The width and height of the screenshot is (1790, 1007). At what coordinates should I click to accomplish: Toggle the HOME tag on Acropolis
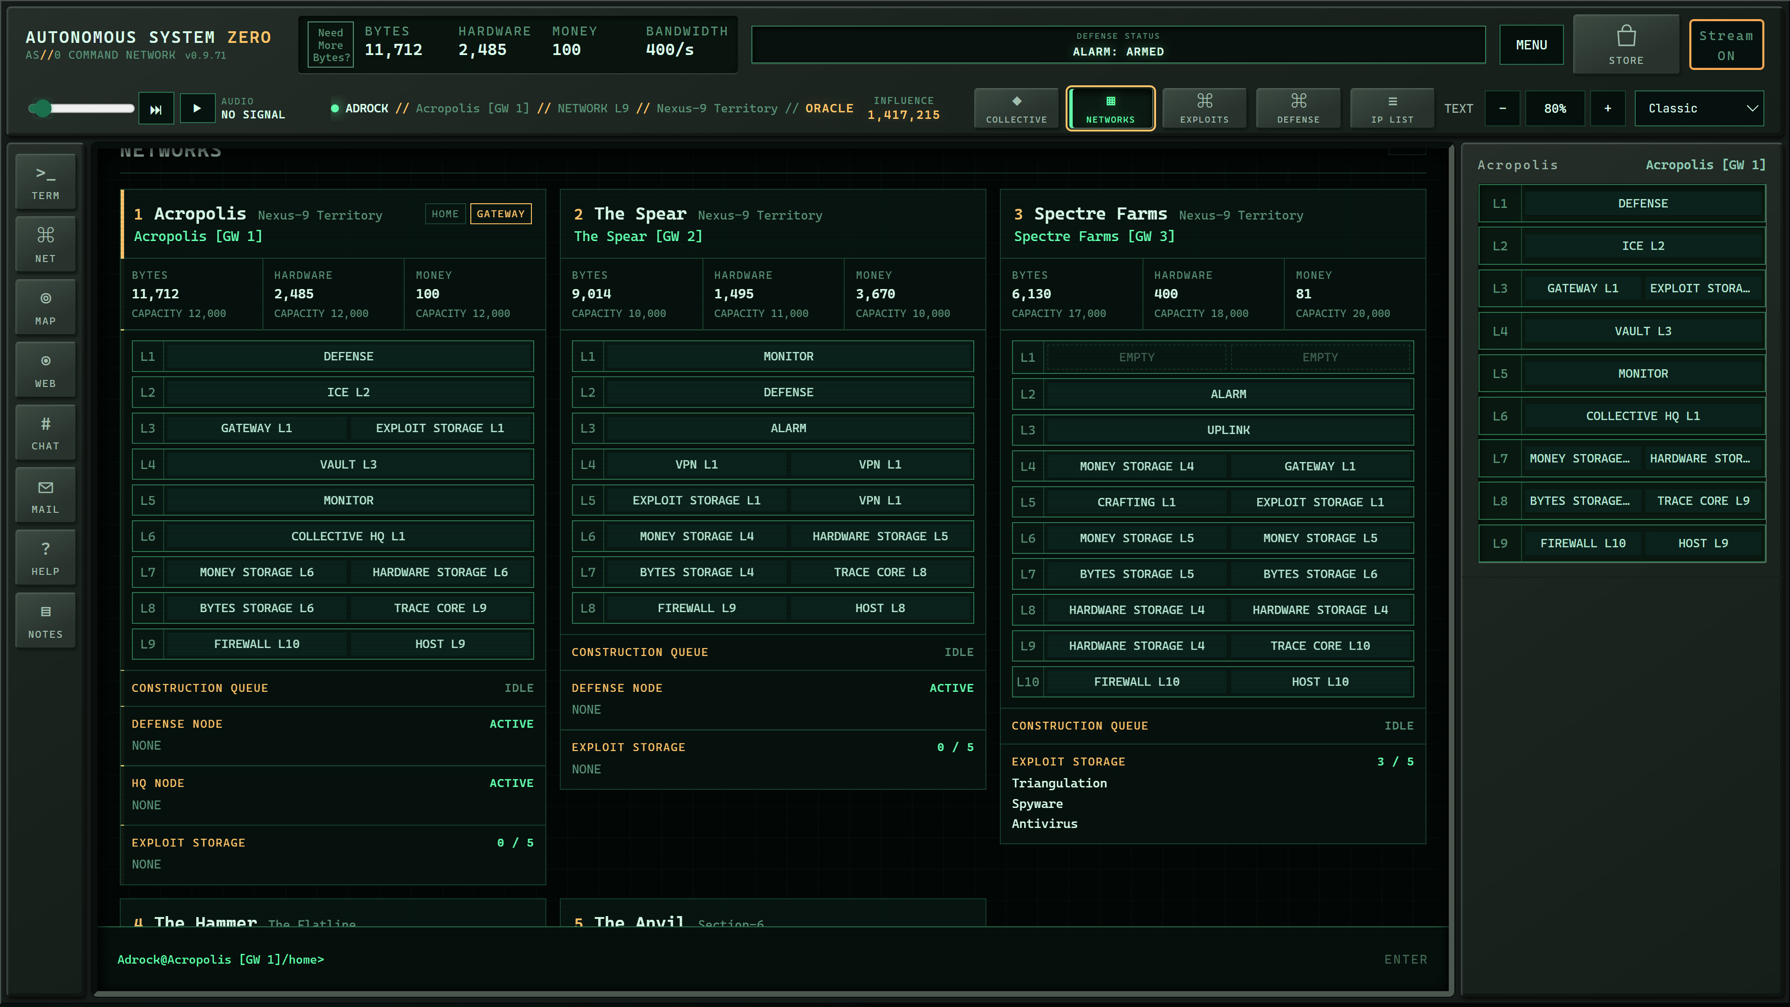point(445,214)
